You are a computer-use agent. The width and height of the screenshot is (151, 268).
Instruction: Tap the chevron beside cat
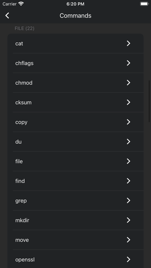click(128, 44)
